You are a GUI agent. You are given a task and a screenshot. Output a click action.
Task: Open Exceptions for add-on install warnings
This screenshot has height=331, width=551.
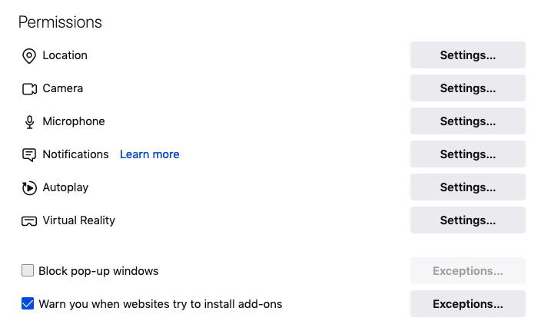467,304
